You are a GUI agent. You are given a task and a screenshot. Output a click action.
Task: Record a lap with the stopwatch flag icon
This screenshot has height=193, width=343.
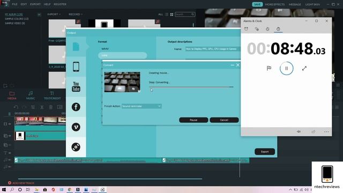point(269,68)
